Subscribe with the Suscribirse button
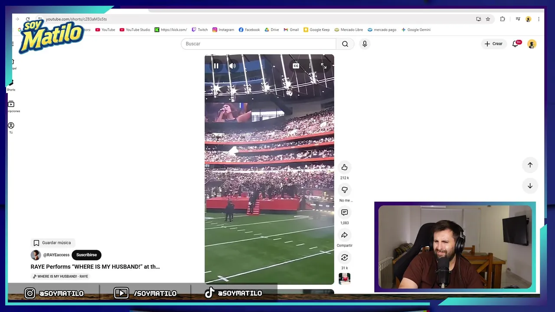This screenshot has height=312, width=555. click(x=86, y=255)
